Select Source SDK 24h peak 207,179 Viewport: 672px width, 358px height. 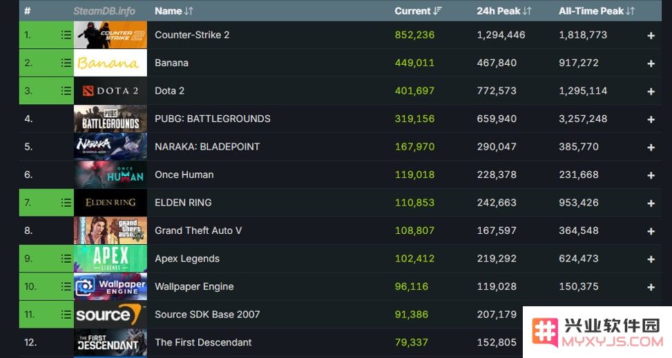[x=497, y=315]
